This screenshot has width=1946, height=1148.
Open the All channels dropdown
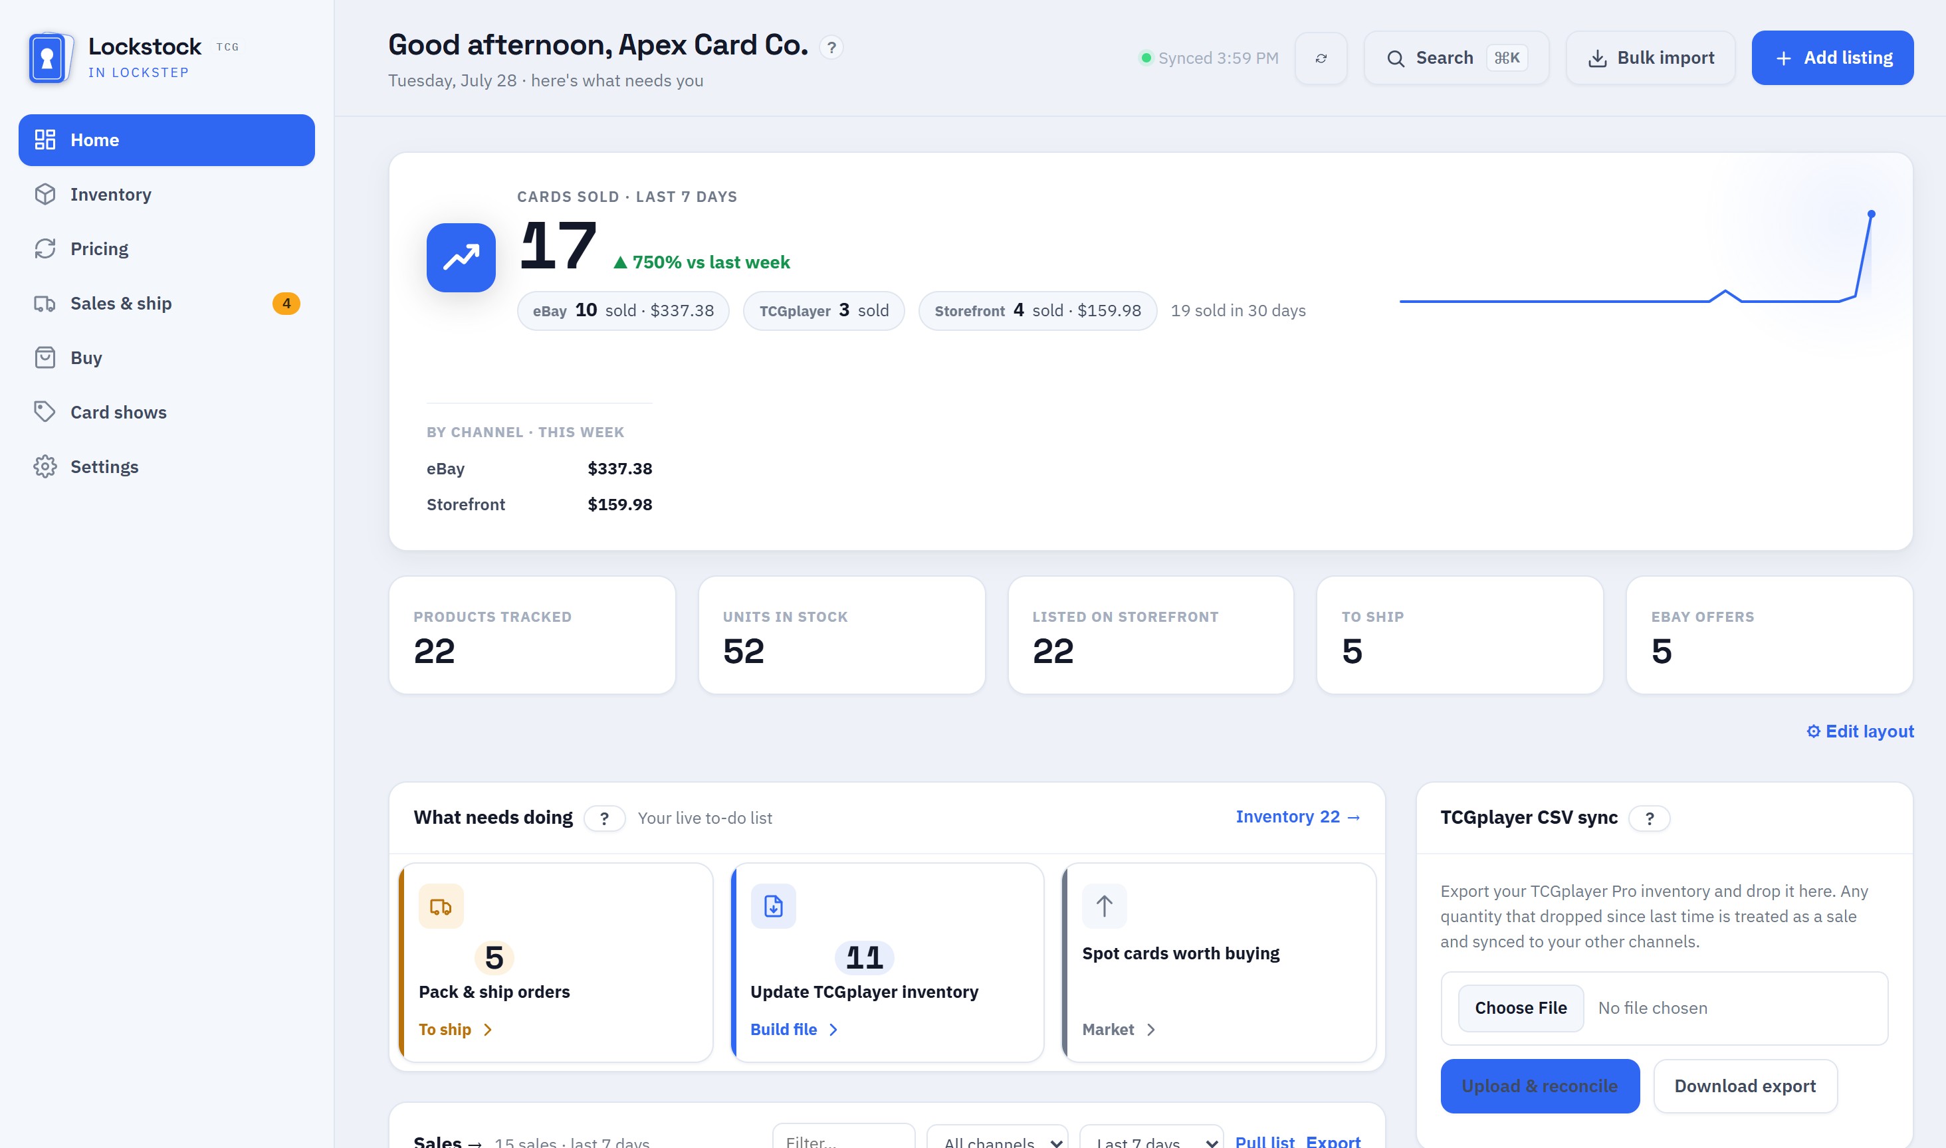click(x=998, y=1137)
